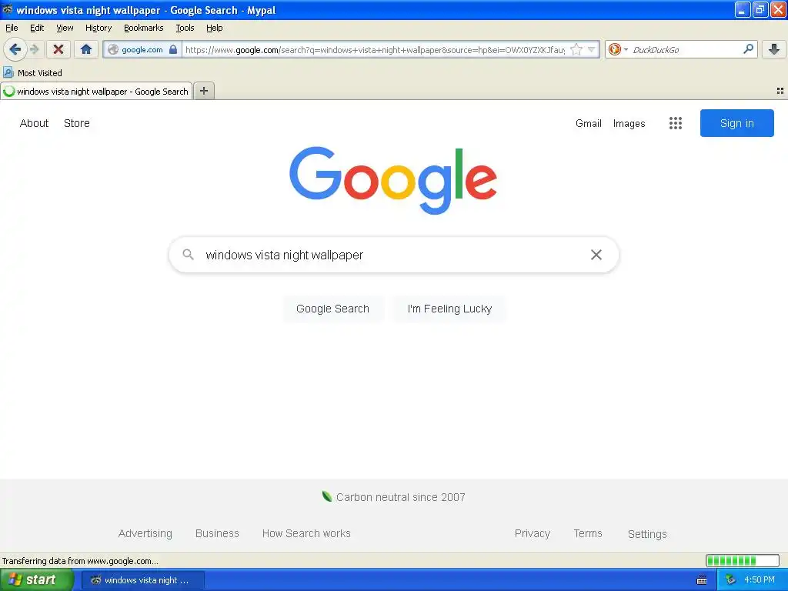Image resolution: width=788 pixels, height=591 pixels.
Task: Open the Most Visited bookmarks folder
Action: 32,73
